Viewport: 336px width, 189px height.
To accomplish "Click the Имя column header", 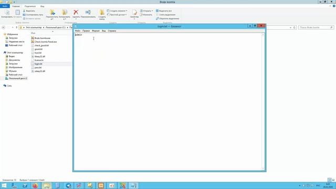I will [33, 33].
